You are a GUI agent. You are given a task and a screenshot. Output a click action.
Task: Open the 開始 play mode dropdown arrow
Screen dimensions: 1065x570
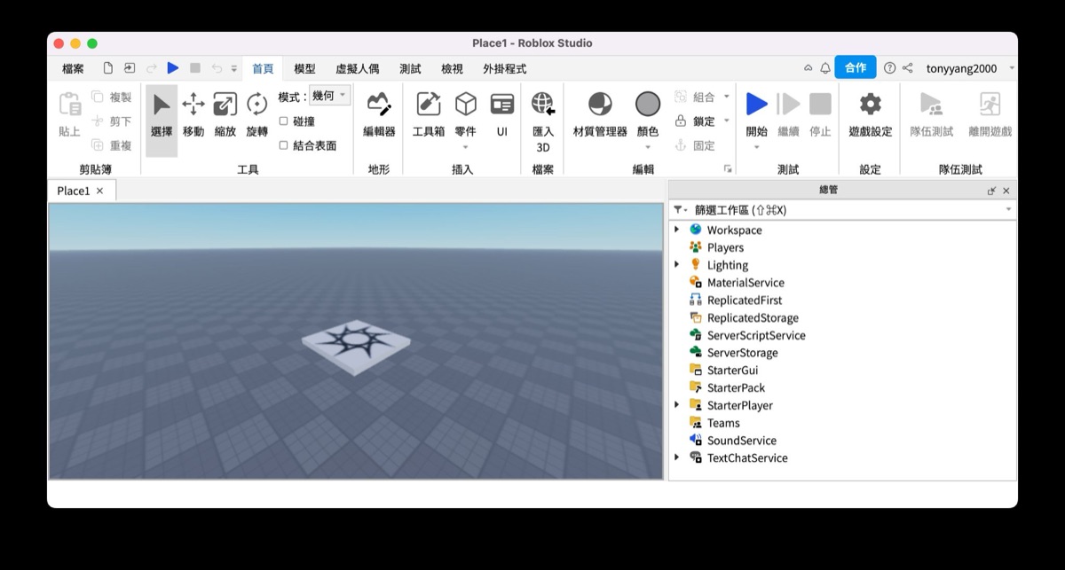pos(757,148)
